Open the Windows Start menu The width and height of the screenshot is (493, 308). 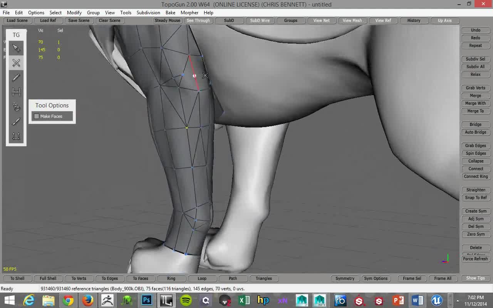tap(9, 300)
